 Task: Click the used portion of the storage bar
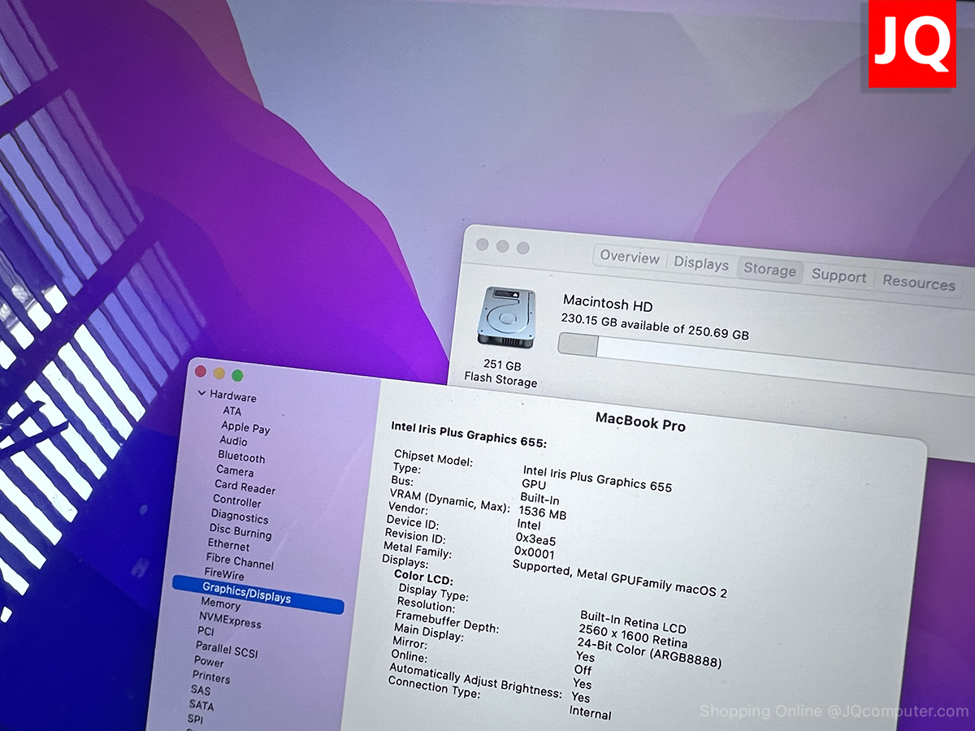[x=578, y=345]
